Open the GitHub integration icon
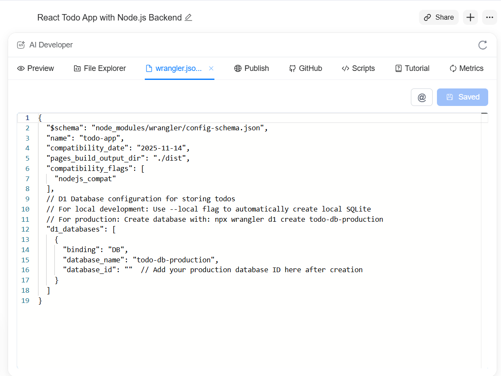 click(293, 68)
